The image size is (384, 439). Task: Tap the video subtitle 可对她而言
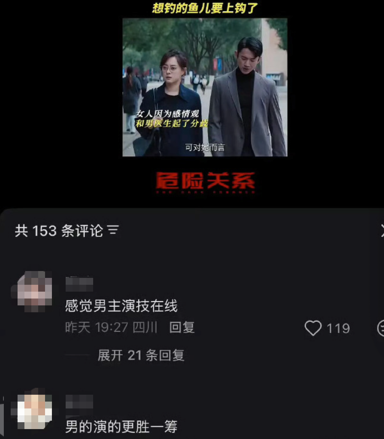click(x=205, y=147)
